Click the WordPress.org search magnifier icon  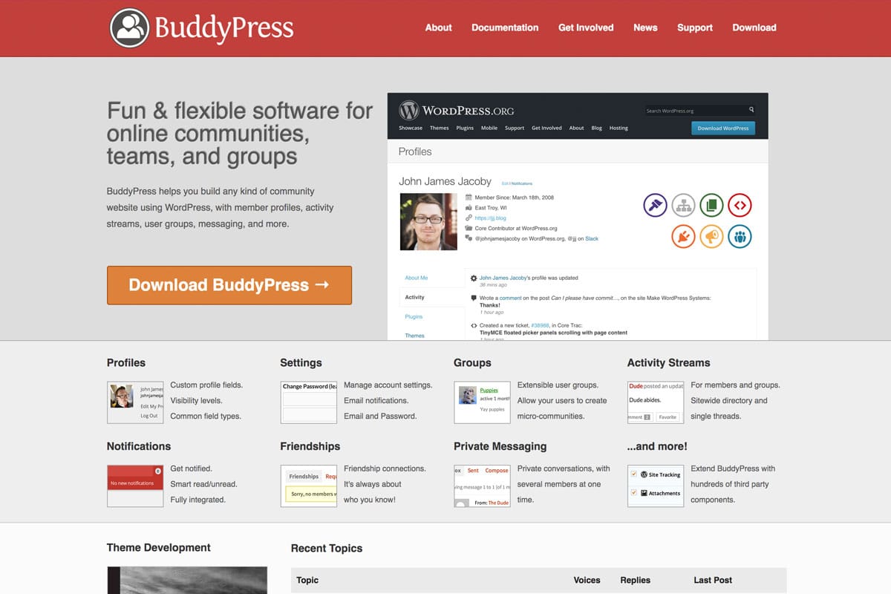(x=751, y=110)
